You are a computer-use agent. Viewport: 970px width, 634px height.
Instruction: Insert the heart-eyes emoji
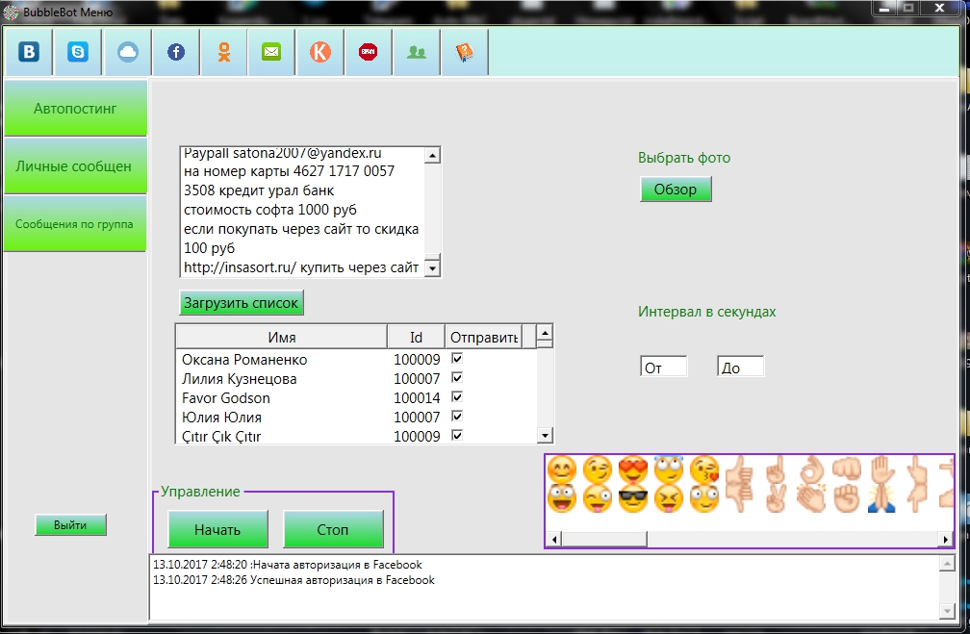[x=633, y=470]
